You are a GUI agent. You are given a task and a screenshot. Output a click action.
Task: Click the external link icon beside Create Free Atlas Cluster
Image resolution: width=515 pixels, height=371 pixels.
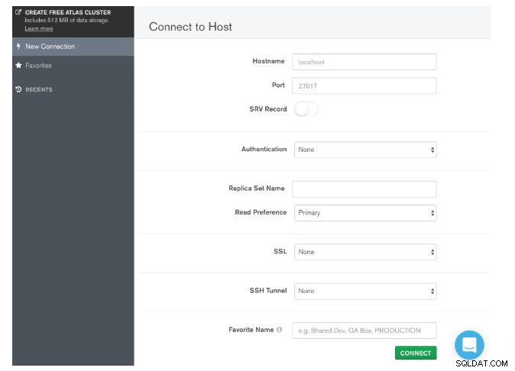click(18, 12)
